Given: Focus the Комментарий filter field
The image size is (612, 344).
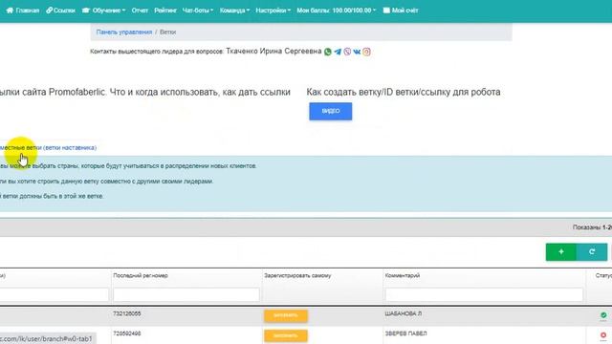Looking at the screenshot, I should point(484,294).
